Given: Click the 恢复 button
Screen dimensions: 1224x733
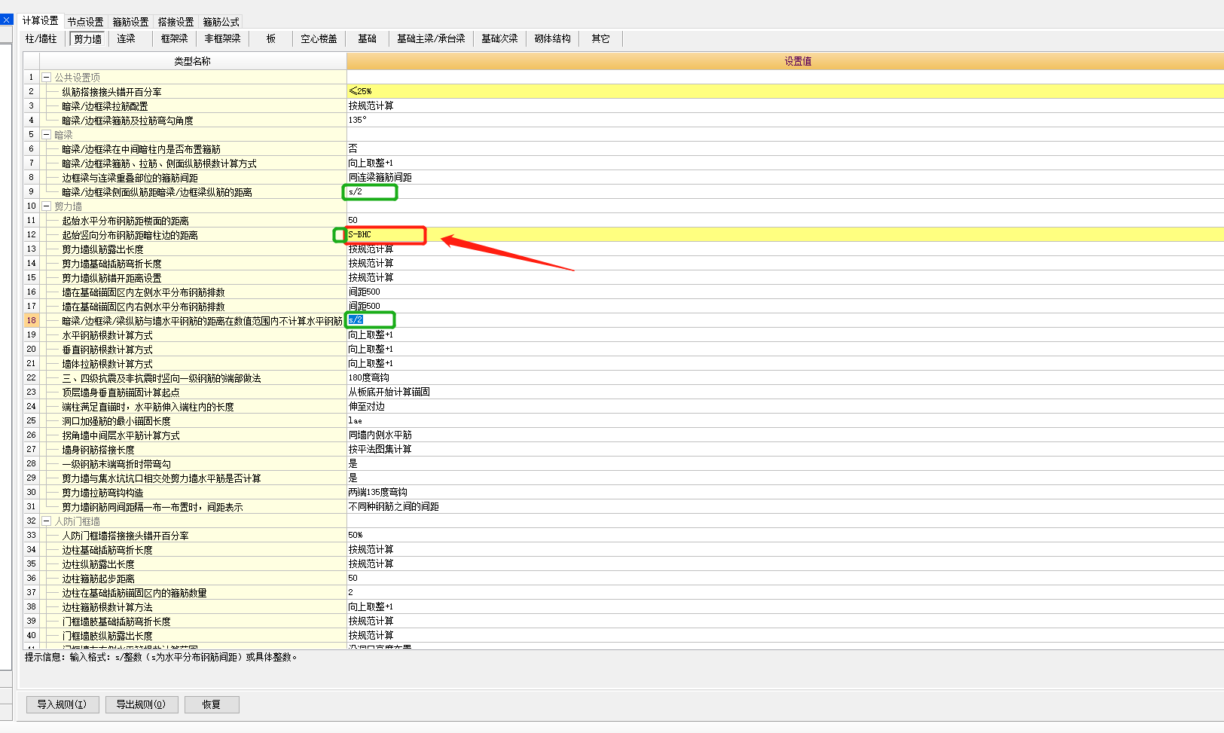Looking at the screenshot, I should click(212, 704).
